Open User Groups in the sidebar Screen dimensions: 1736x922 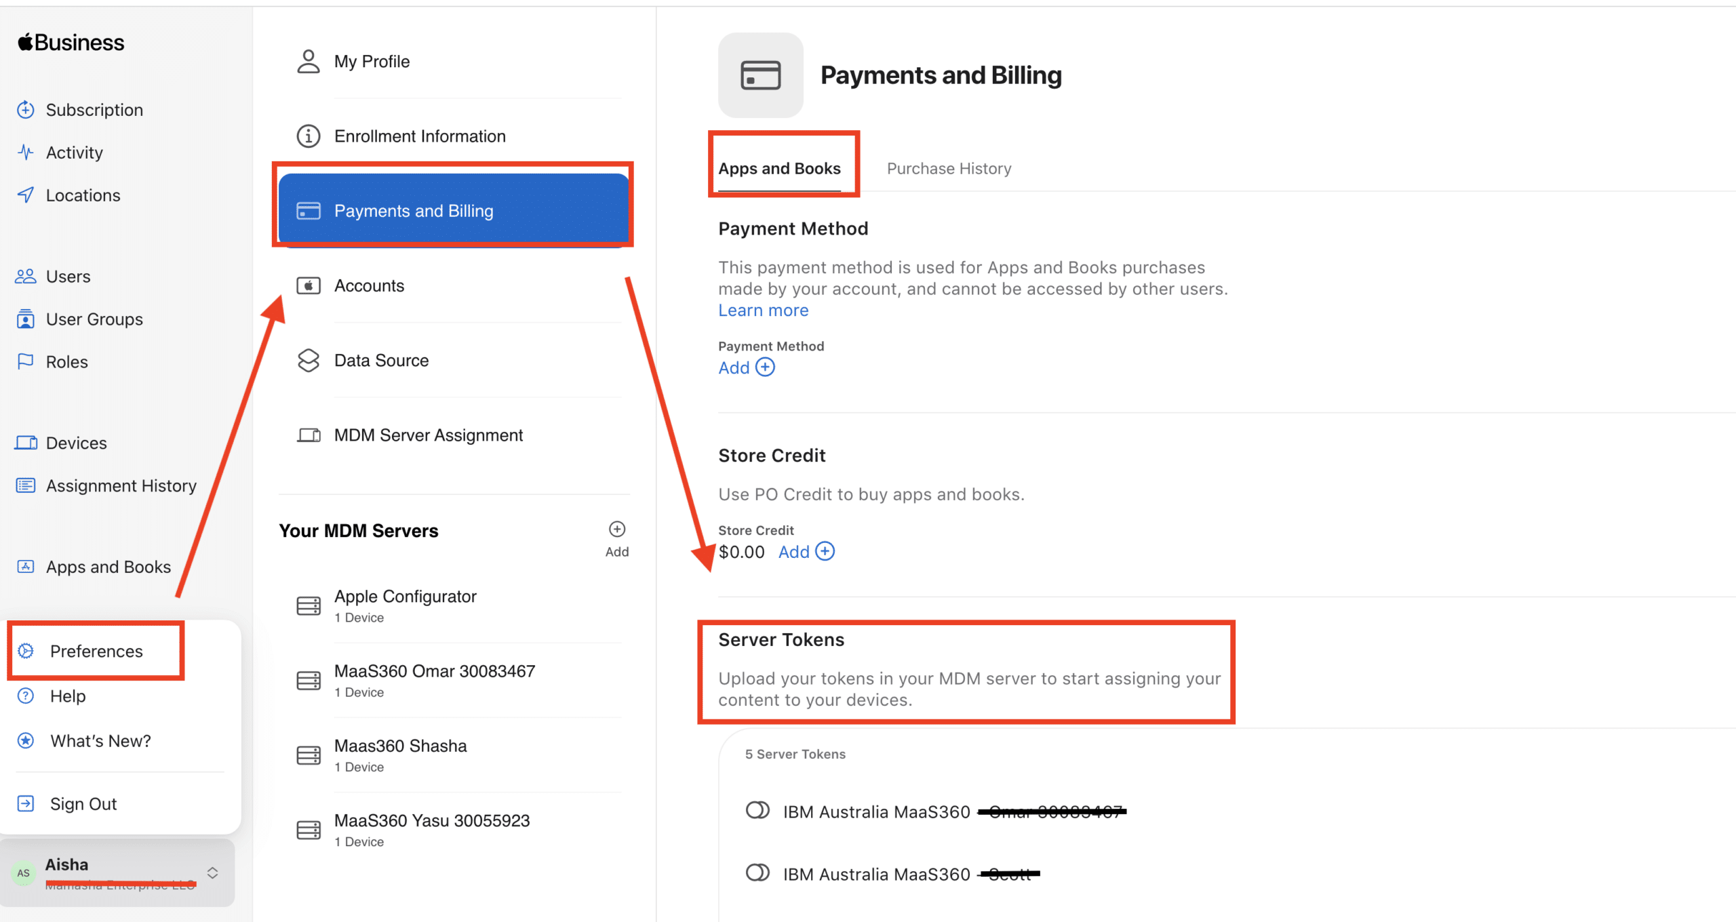94,319
